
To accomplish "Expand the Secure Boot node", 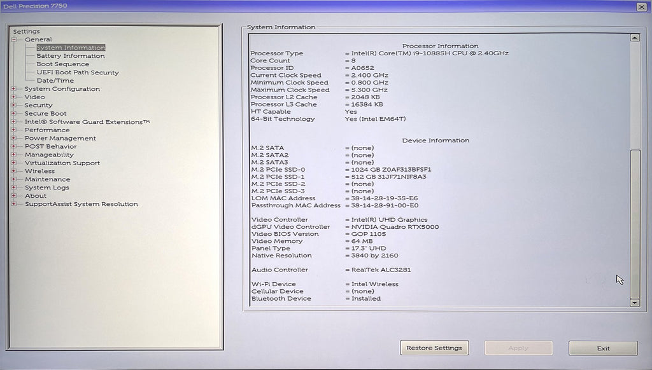I will (x=14, y=113).
